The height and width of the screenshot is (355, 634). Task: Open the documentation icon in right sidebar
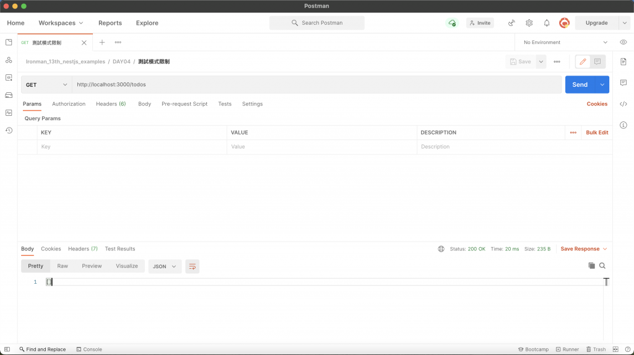click(x=623, y=61)
